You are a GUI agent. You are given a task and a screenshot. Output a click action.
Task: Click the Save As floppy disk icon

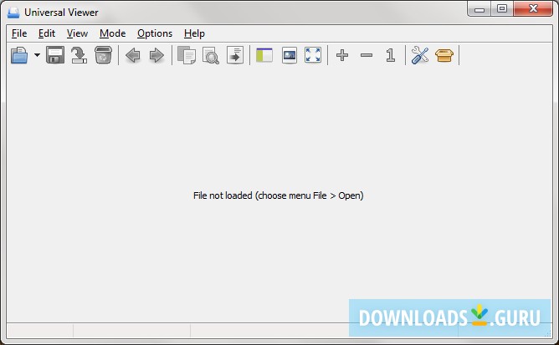(55, 55)
